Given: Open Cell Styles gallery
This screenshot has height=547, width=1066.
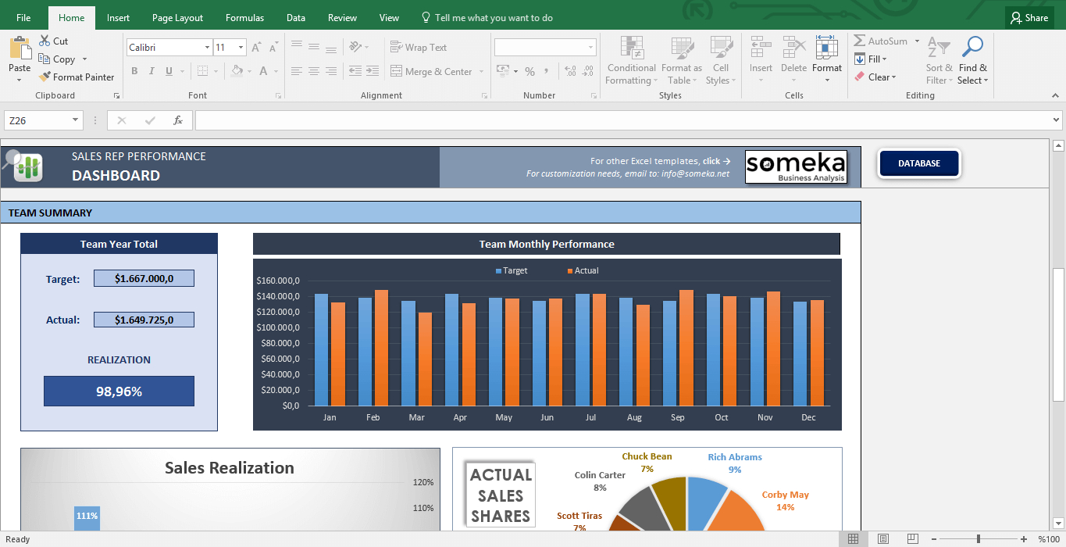Looking at the screenshot, I should (719, 48).
